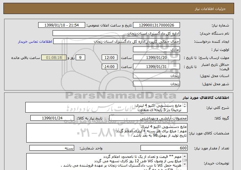Screen dimensions: 241x170
Task: Select the quantity field showing 600
Action: pyautogui.click(x=164, y=148)
